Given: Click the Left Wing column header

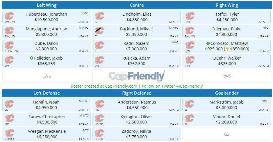Looking at the screenshot, I should pos(47,5).
